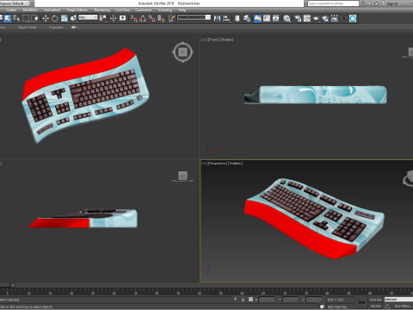
Task: Open the Curve Editor icon
Action: pyautogui.click(x=267, y=18)
